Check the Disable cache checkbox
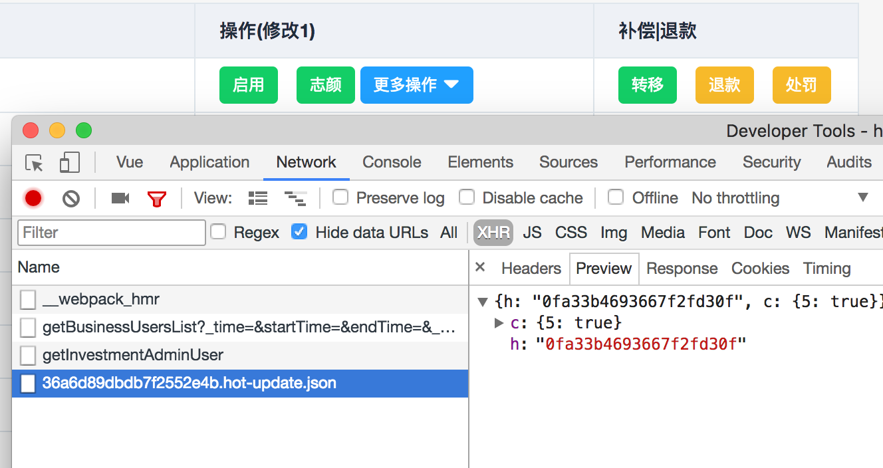883x468 pixels. point(467,197)
